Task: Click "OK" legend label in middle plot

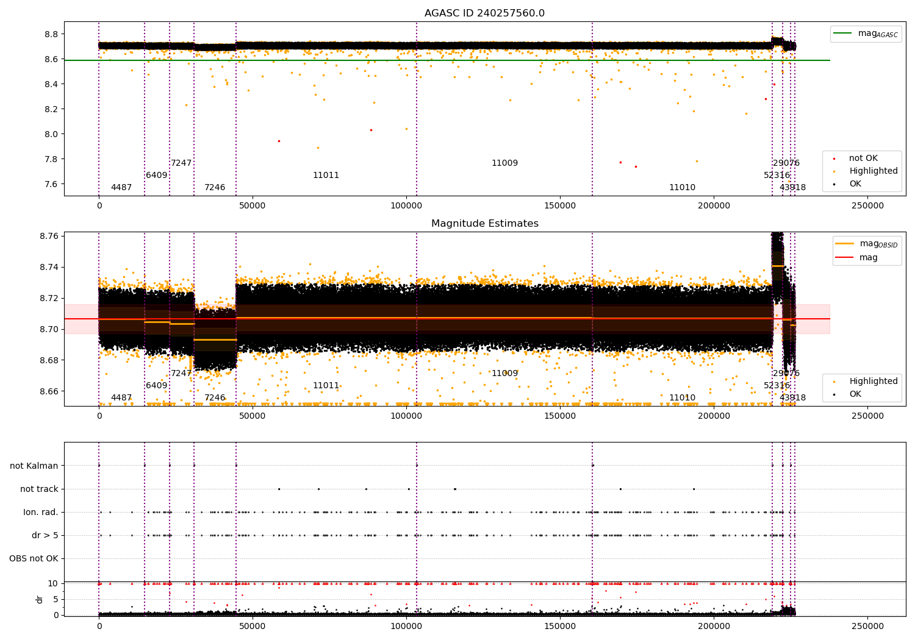Action: 855,394
